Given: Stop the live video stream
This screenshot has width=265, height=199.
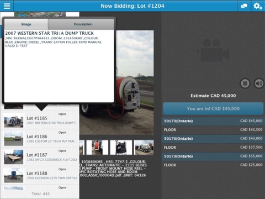Looking at the screenshot, I should click(x=245, y=83).
